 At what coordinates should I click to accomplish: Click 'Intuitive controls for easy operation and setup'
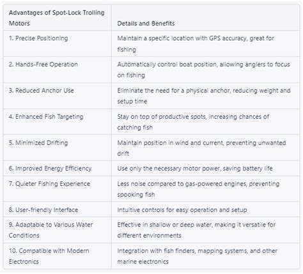[x=182, y=210]
